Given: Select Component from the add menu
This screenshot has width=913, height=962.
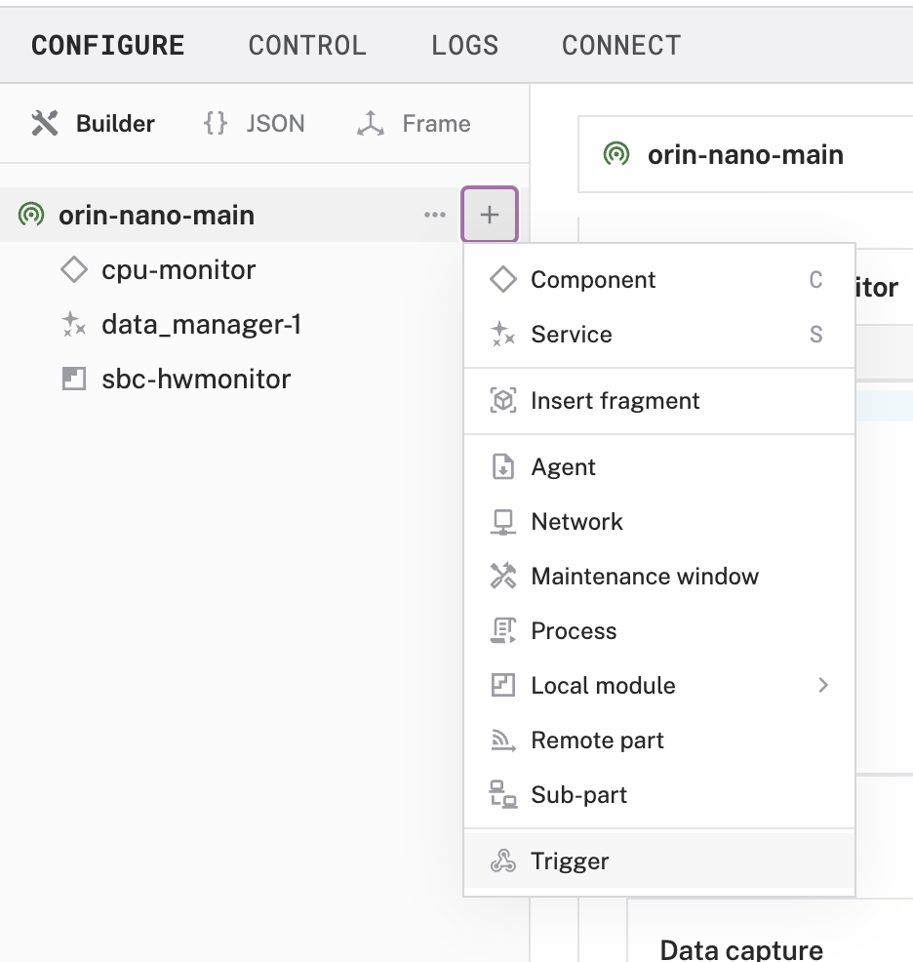Looking at the screenshot, I should [592, 280].
